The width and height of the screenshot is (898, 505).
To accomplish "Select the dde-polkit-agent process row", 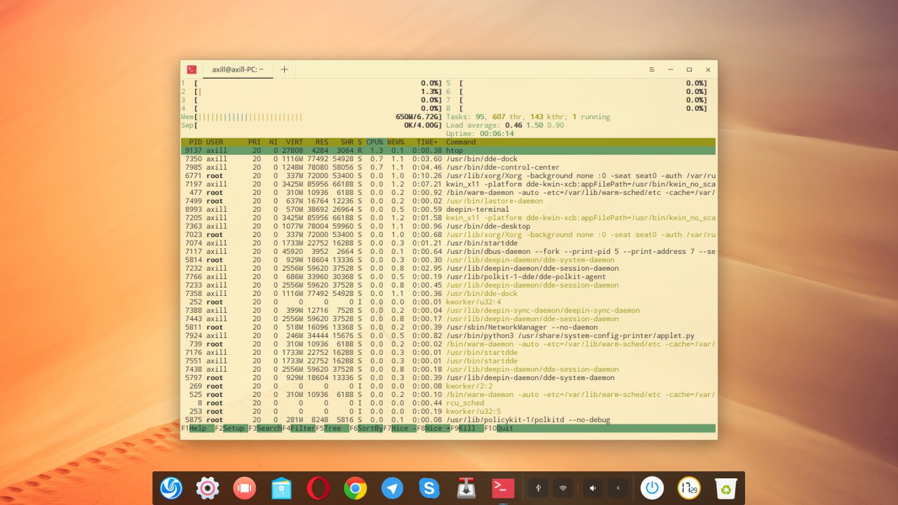I will click(x=448, y=277).
